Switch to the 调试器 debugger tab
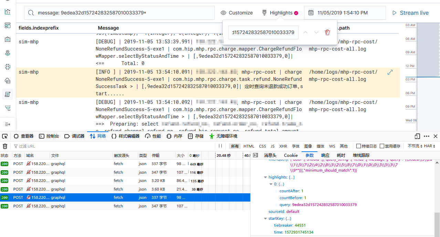This screenshot has width=440, height=237. pyautogui.click(x=74, y=136)
